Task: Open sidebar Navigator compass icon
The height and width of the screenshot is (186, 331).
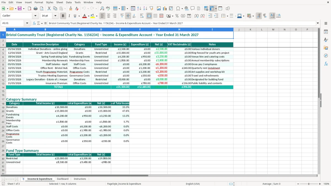Action: [326, 56]
